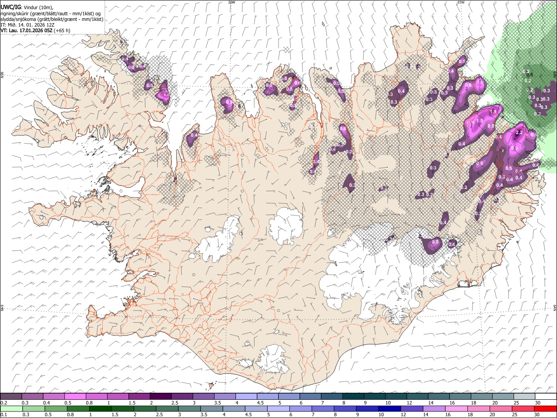Screen dimensions: 557x418
Task: Click the 'slydda/snjókoma (grátt/bleikt/grænt - mm/1klst)' line
Action: pos(51,19)
